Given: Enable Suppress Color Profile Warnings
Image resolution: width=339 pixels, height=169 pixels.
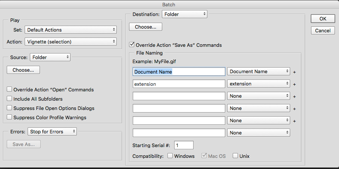Looking at the screenshot, I should click(9, 117).
